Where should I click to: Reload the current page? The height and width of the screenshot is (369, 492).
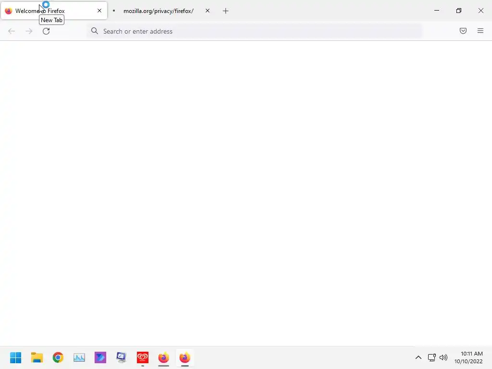(x=46, y=31)
